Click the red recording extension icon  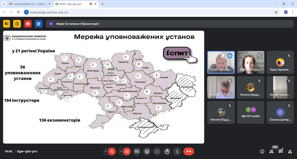pos(28,24)
